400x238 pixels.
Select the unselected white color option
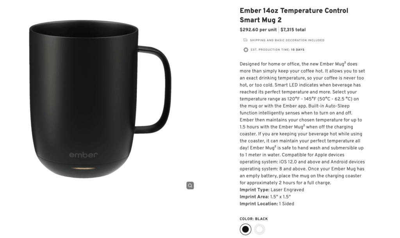[259, 229]
